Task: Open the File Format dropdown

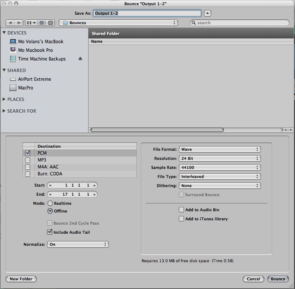Action: click(220, 149)
